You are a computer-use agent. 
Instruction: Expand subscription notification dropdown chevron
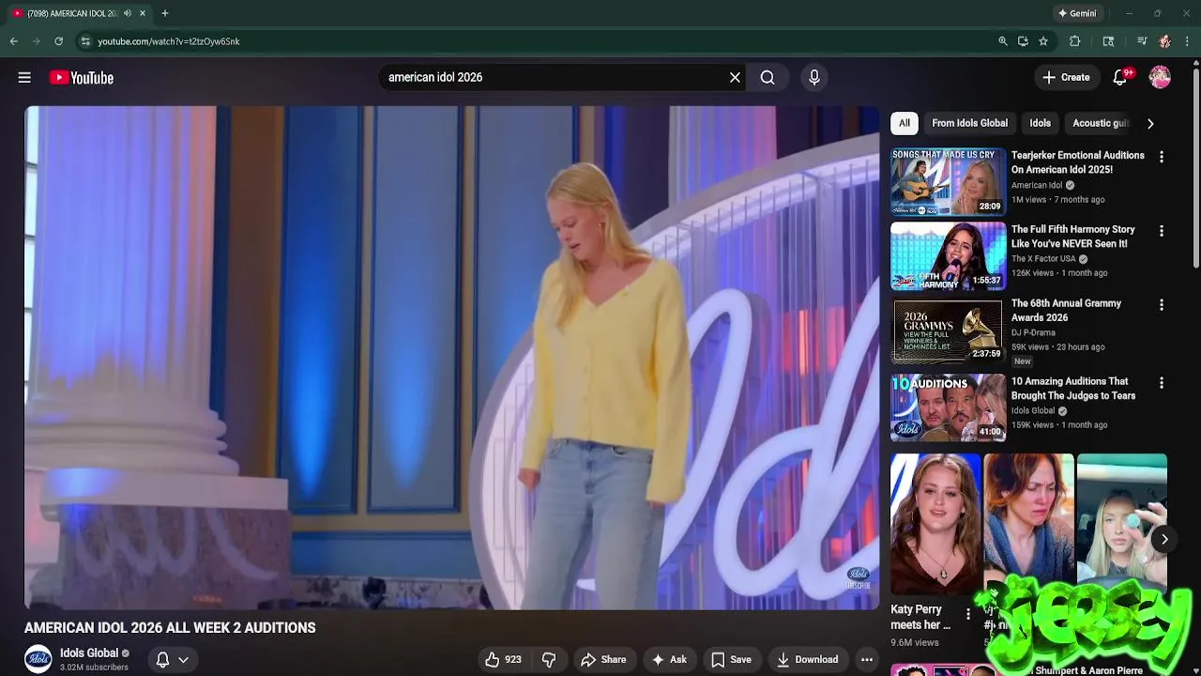coord(184,660)
